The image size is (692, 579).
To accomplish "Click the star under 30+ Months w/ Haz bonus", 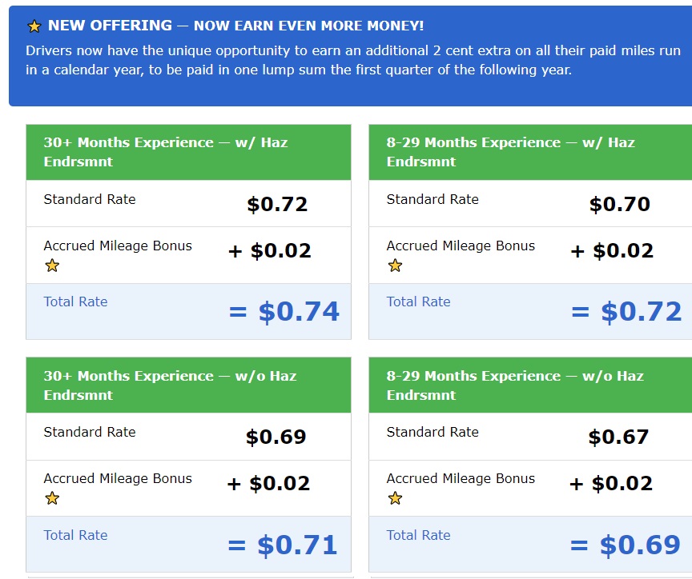I will click(x=52, y=266).
